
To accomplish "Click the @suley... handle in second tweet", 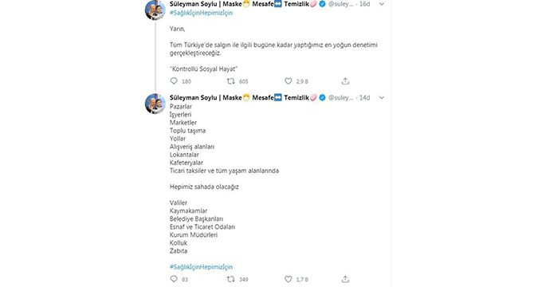I will click(x=340, y=98).
